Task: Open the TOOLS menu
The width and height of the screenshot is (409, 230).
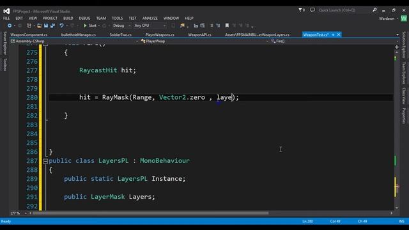Action: pos(117,19)
